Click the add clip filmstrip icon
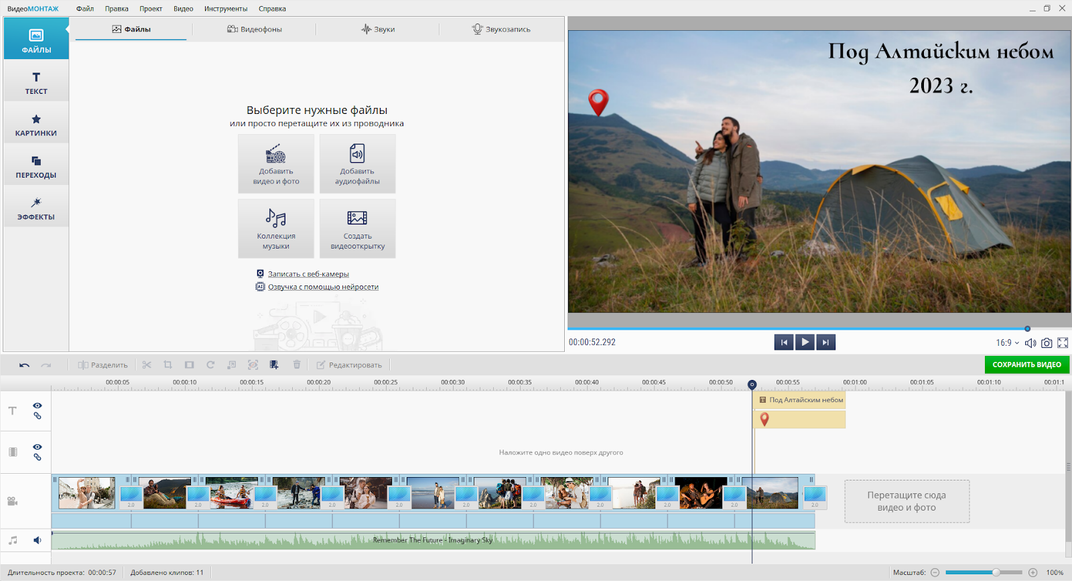Image resolution: width=1072 pixels, height=581 pixels. point(274,365)
